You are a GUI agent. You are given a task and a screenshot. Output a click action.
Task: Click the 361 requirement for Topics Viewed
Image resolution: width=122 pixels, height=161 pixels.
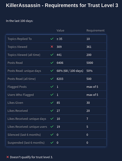tap(89, 47)
